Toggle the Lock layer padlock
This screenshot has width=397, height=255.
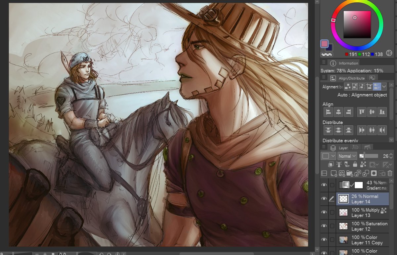point(355,164)
